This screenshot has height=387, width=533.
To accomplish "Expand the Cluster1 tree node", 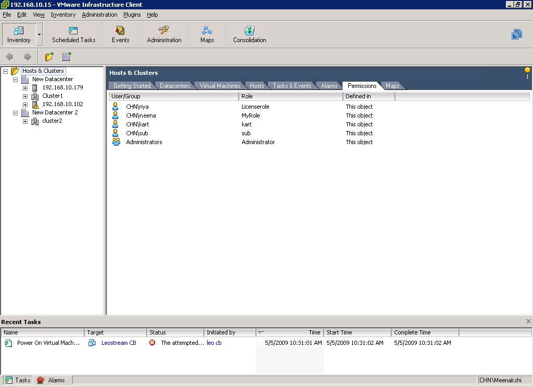I will 25,96.
